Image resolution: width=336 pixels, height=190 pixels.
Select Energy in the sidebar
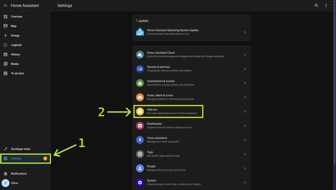pos(25,36)
